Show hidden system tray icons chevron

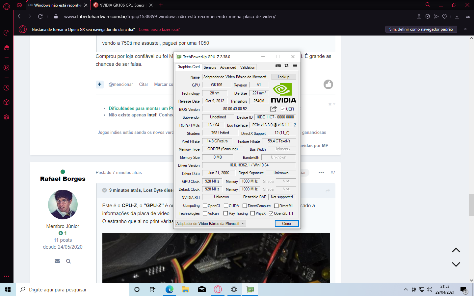(406, 289)
